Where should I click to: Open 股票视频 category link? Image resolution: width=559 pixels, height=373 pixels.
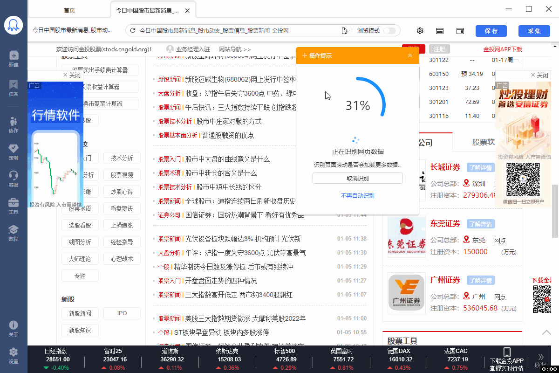point(122,175)
